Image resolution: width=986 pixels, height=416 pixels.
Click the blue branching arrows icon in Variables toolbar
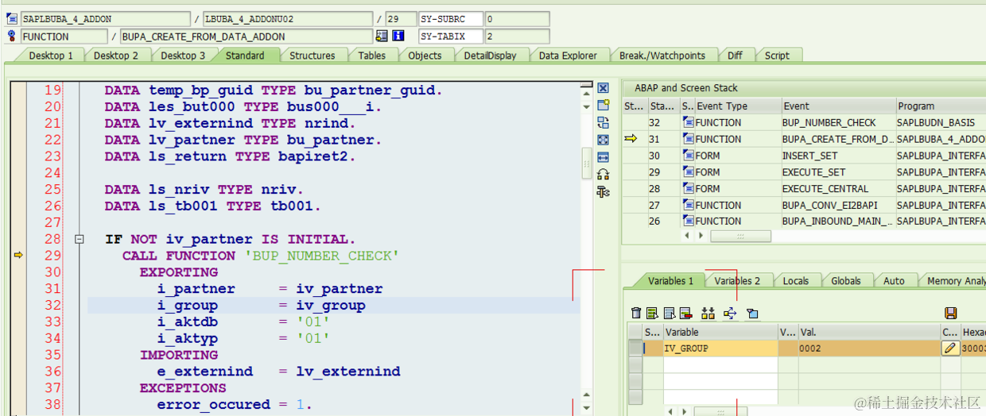click(731, 313)
